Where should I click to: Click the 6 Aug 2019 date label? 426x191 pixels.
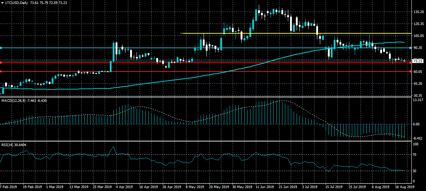(x=380, y=187)
